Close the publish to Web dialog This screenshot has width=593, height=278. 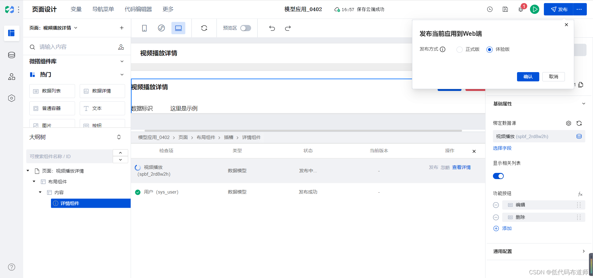pos(566,25)
